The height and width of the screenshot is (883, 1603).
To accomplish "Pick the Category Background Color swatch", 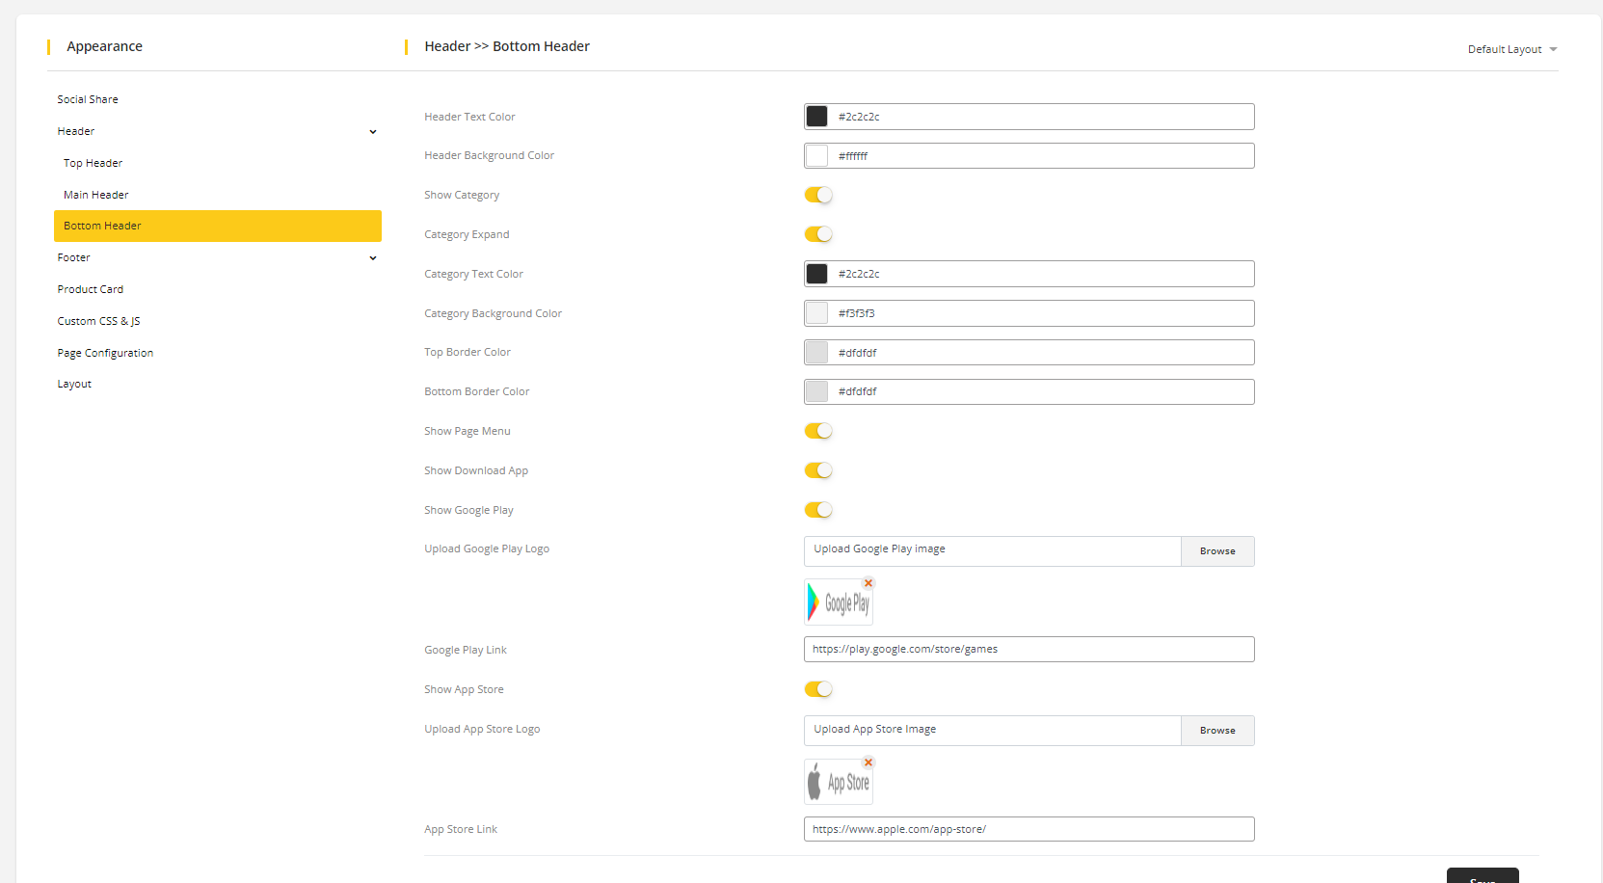I will (816, 313).
